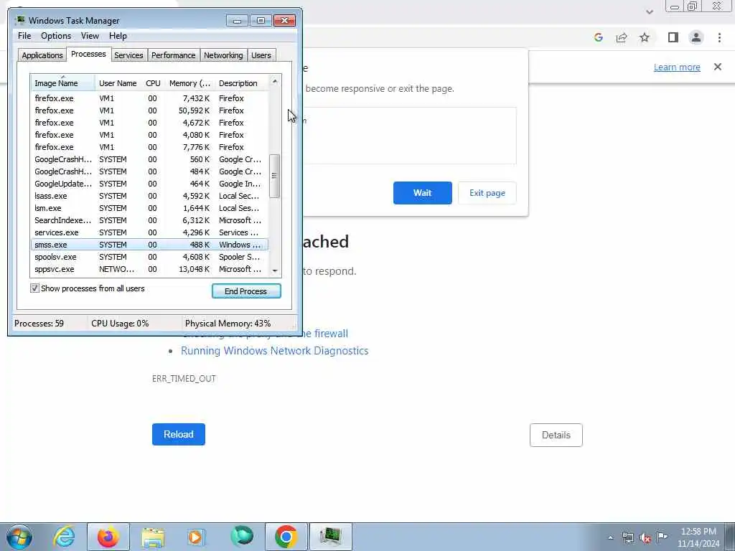Toggle Chrome side panel icon
Image resolution: width=735 pixels, height=551 pixels.
tap(673, 37)
